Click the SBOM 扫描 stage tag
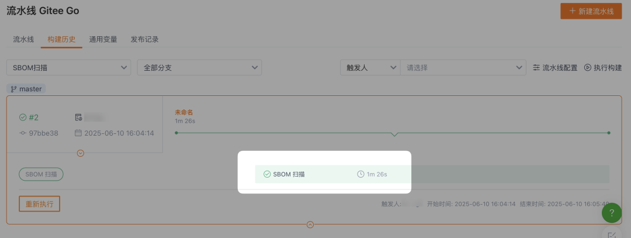 pyautogui.click(x=41, y=174)
